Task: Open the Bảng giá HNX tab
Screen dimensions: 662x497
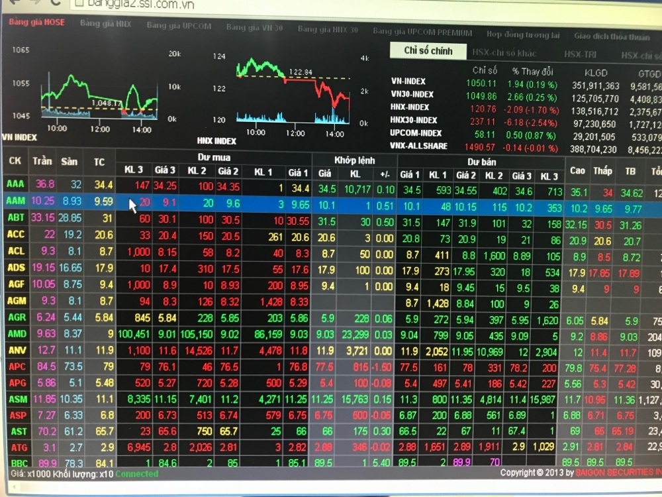Action: pos(105,25)
